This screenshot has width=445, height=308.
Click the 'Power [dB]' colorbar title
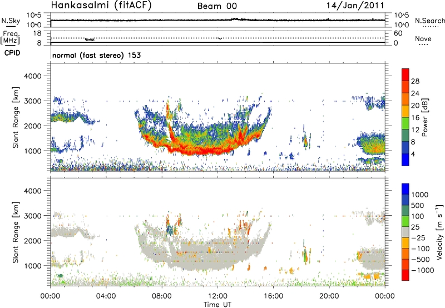tap(424, 117)
